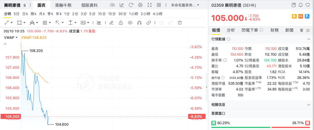This screenshot has width=314, height=130.
Task: Open chart settings gear icon
Action: (140, 5)
